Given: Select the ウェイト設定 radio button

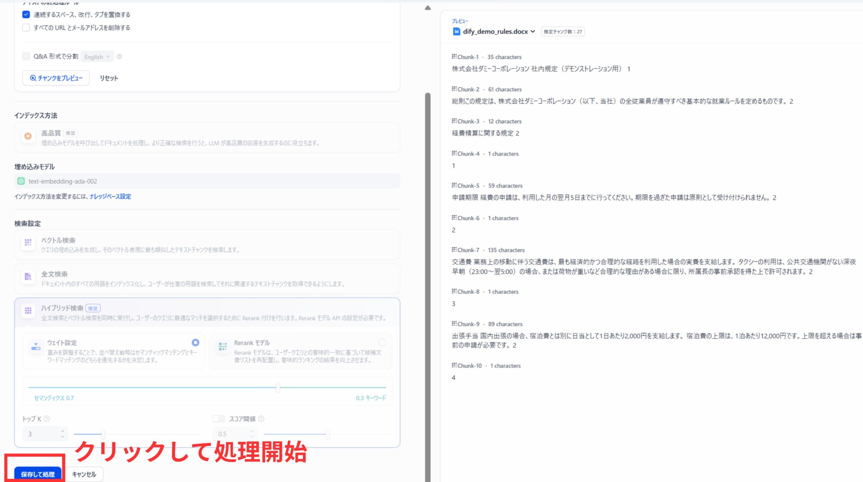Looking at the screenshot, I should [x=196, y=343].
